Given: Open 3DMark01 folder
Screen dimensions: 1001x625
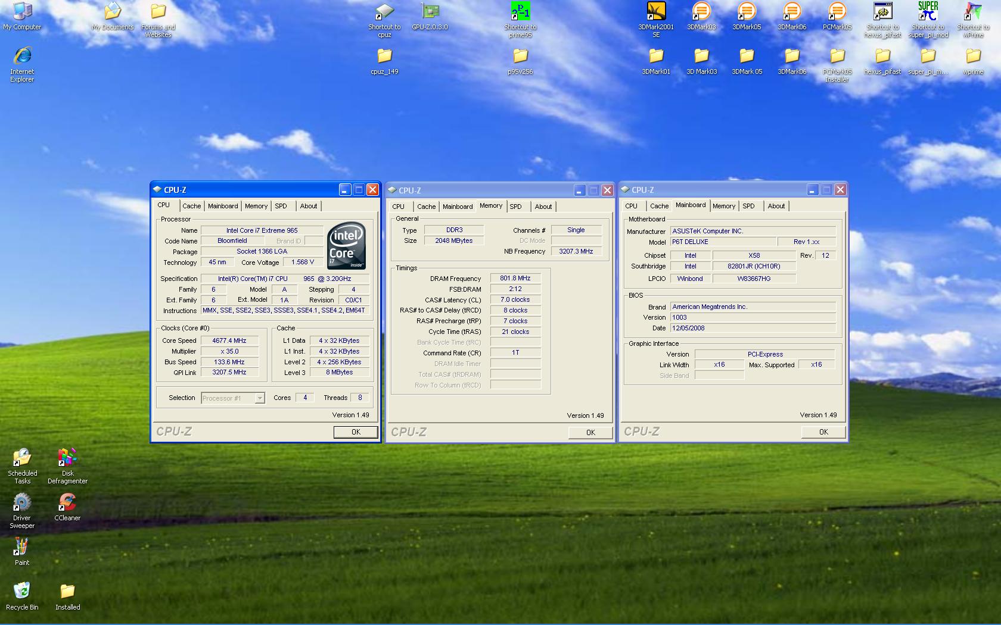Looking at the screenshot, I should coord(656,61).
